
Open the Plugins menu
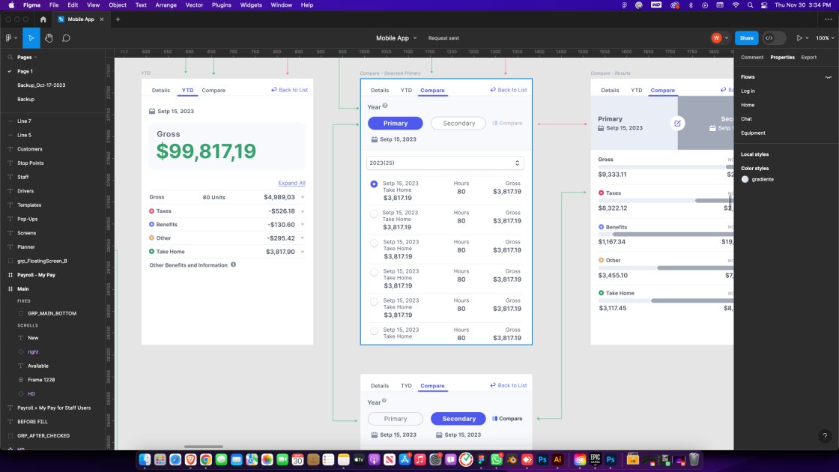(221, 5)
